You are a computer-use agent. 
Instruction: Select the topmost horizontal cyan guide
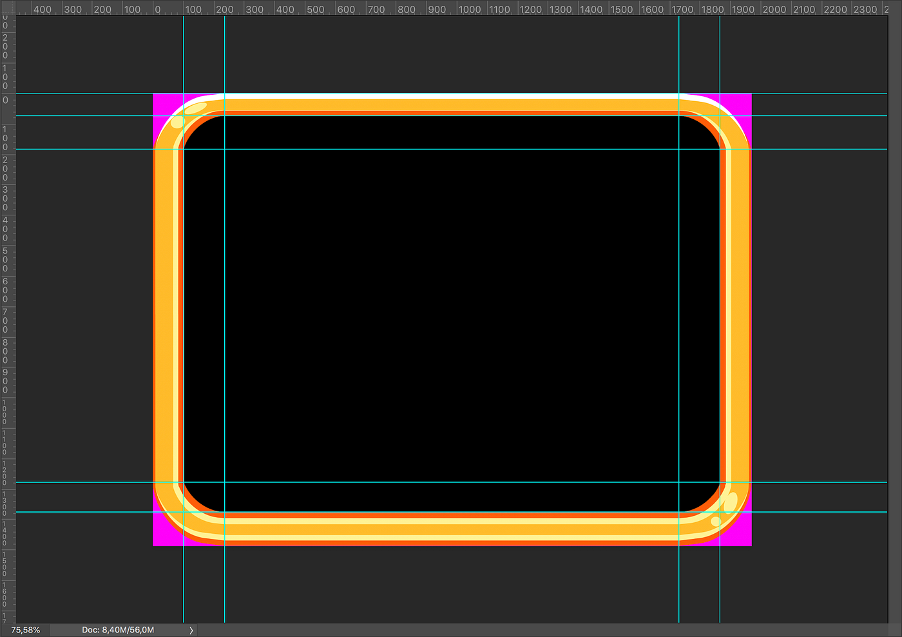pos(451,93)
